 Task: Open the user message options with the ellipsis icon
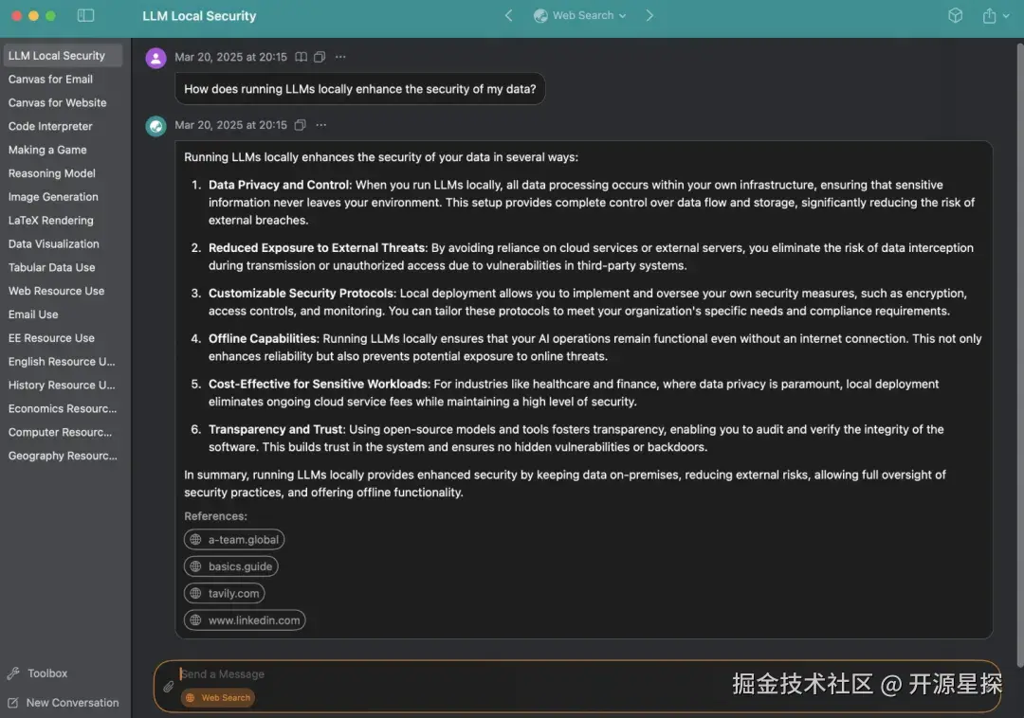(x=340, y=57)
